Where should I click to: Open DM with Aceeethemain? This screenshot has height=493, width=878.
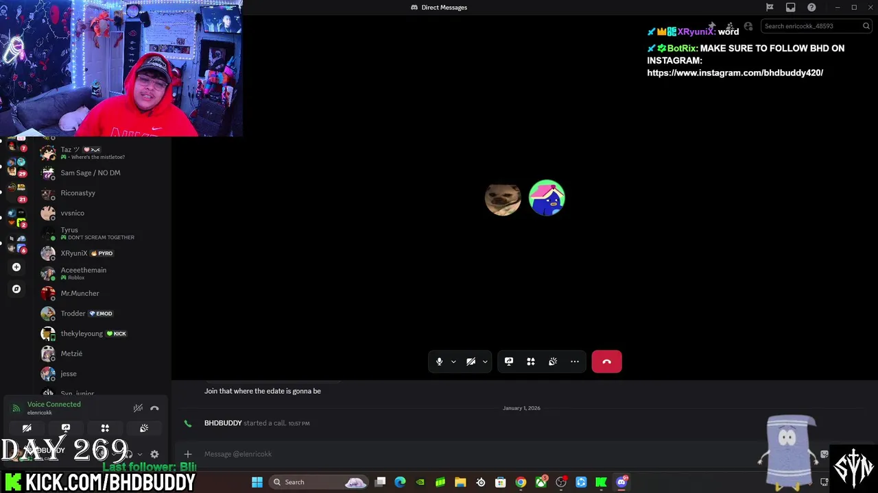(x=103, y=273)
